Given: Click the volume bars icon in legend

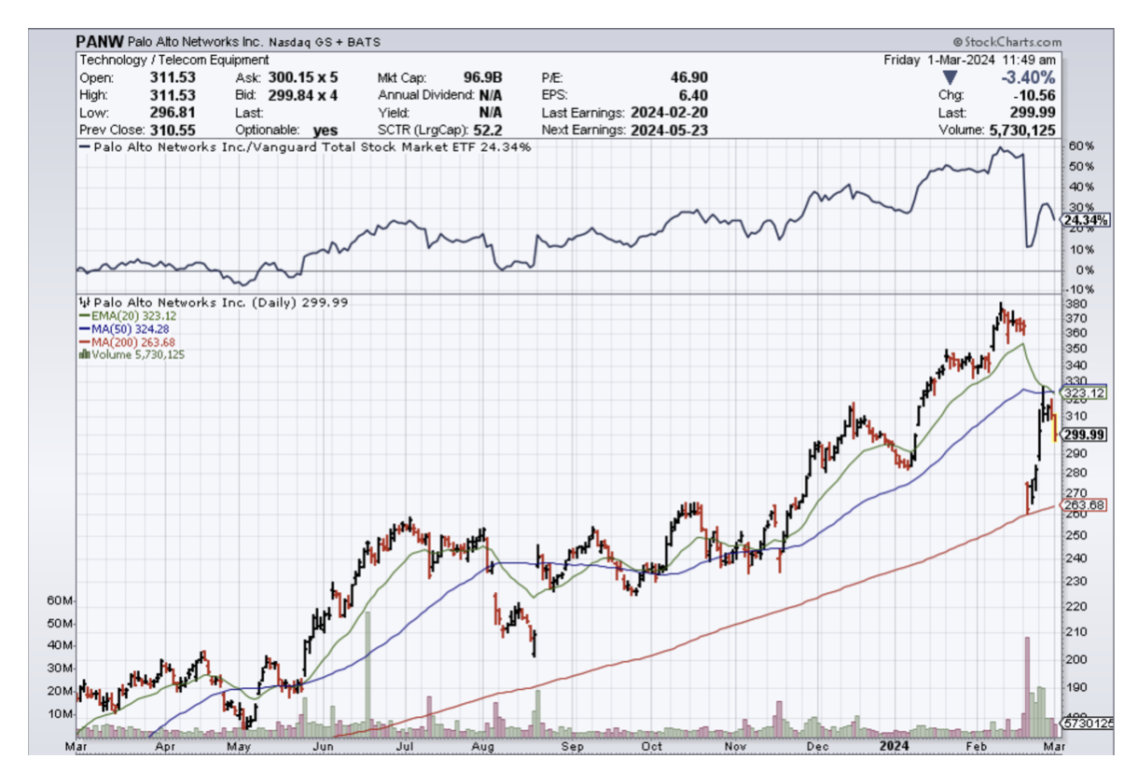Looking at the screenshot, I should (x=83, y=354).
